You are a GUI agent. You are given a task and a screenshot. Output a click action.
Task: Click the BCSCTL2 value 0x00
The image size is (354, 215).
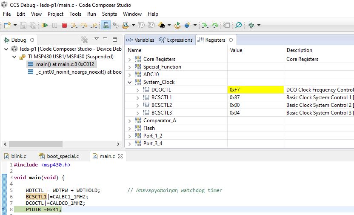click(234, 105)
